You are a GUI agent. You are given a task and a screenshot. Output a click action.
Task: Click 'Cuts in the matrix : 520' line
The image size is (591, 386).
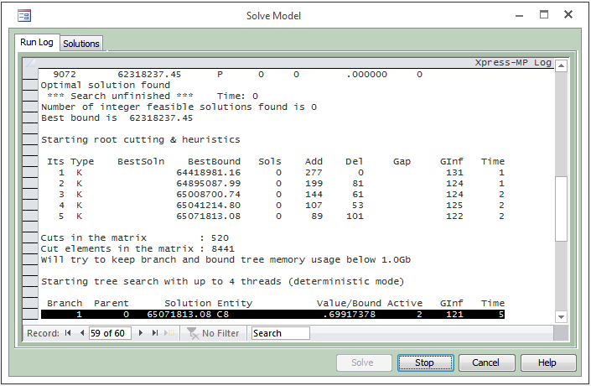pos(135,238)
